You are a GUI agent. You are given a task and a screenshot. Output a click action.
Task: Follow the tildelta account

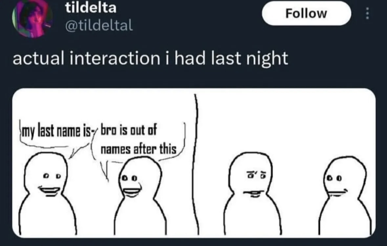pyautogui.click(x=306, y=13)
